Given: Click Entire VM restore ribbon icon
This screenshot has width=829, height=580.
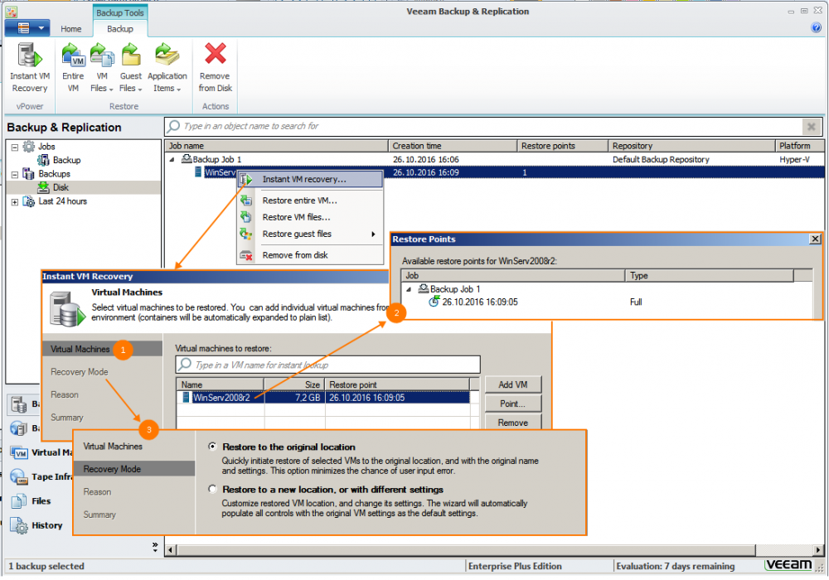Looking at the screenshot, I should [x=73, y=56].
